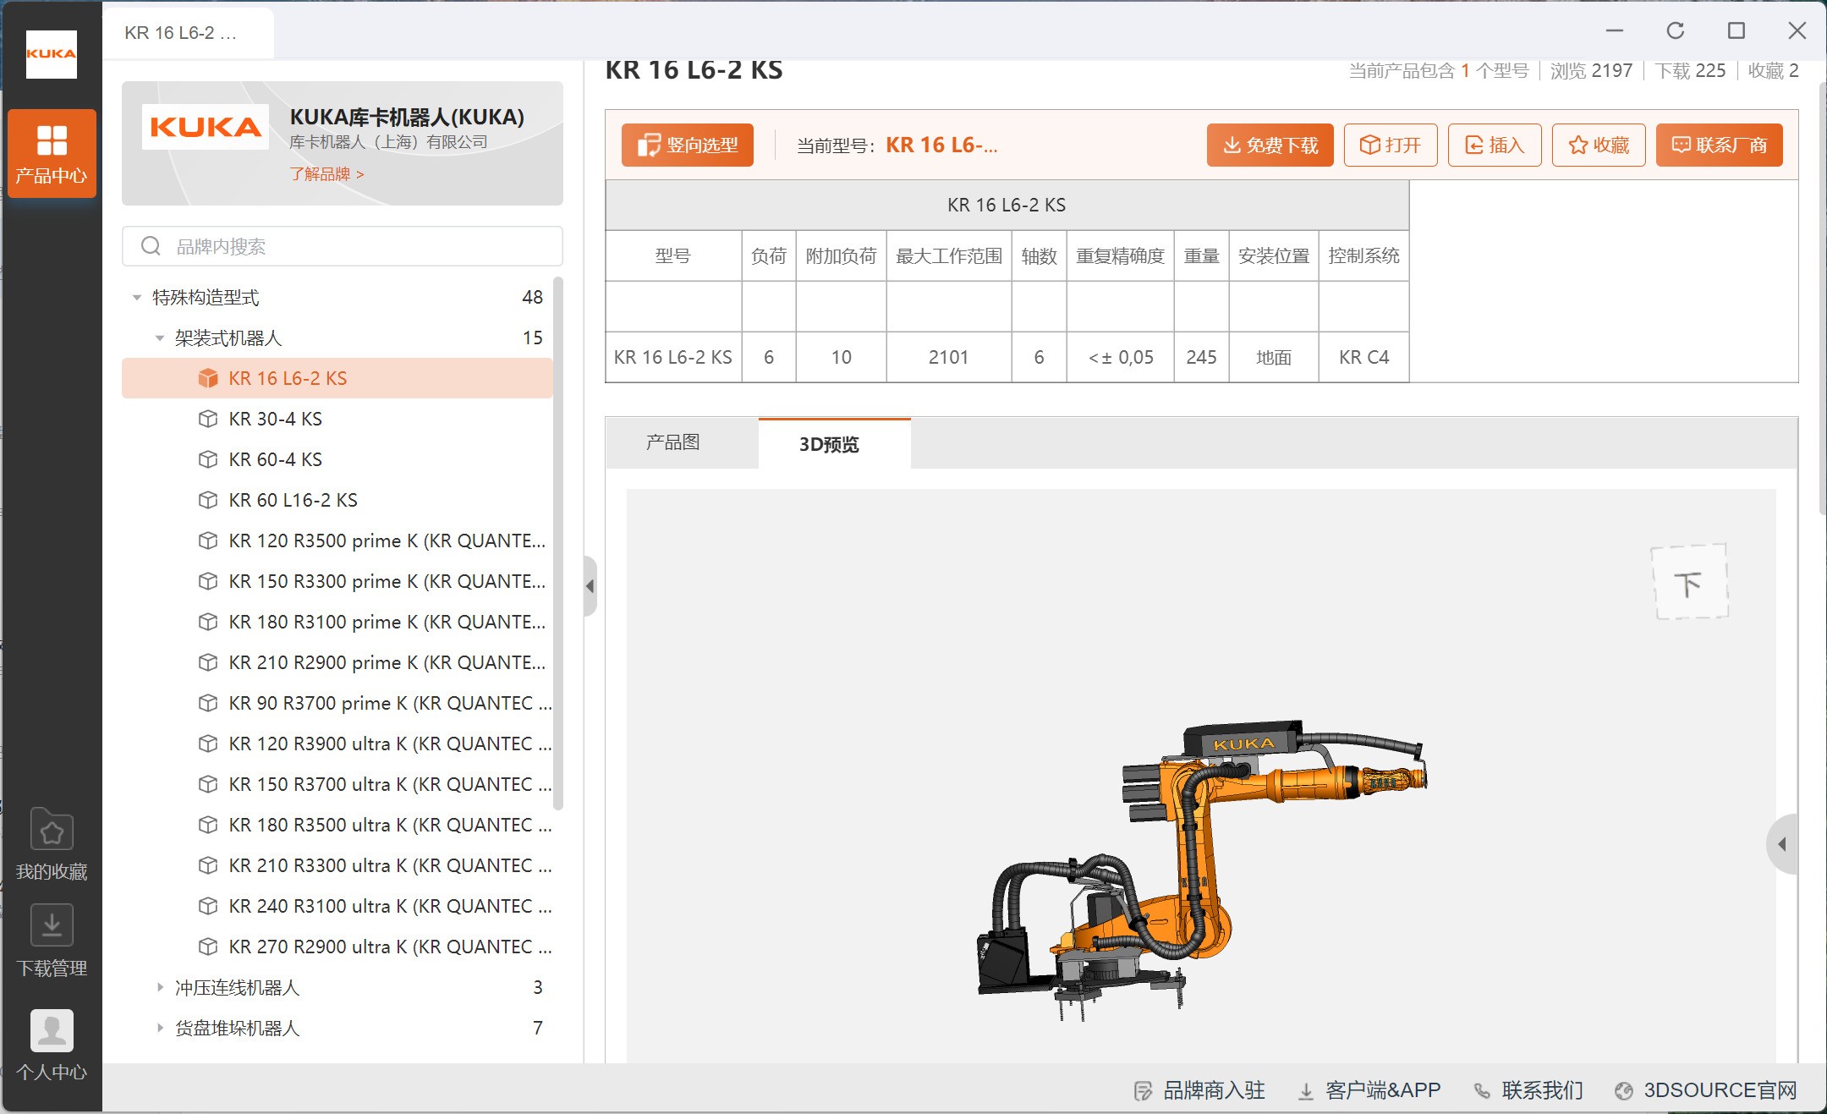Select the KR 16 L6-2 … window tab
1827x1114 pixels.
pos(188,33)
